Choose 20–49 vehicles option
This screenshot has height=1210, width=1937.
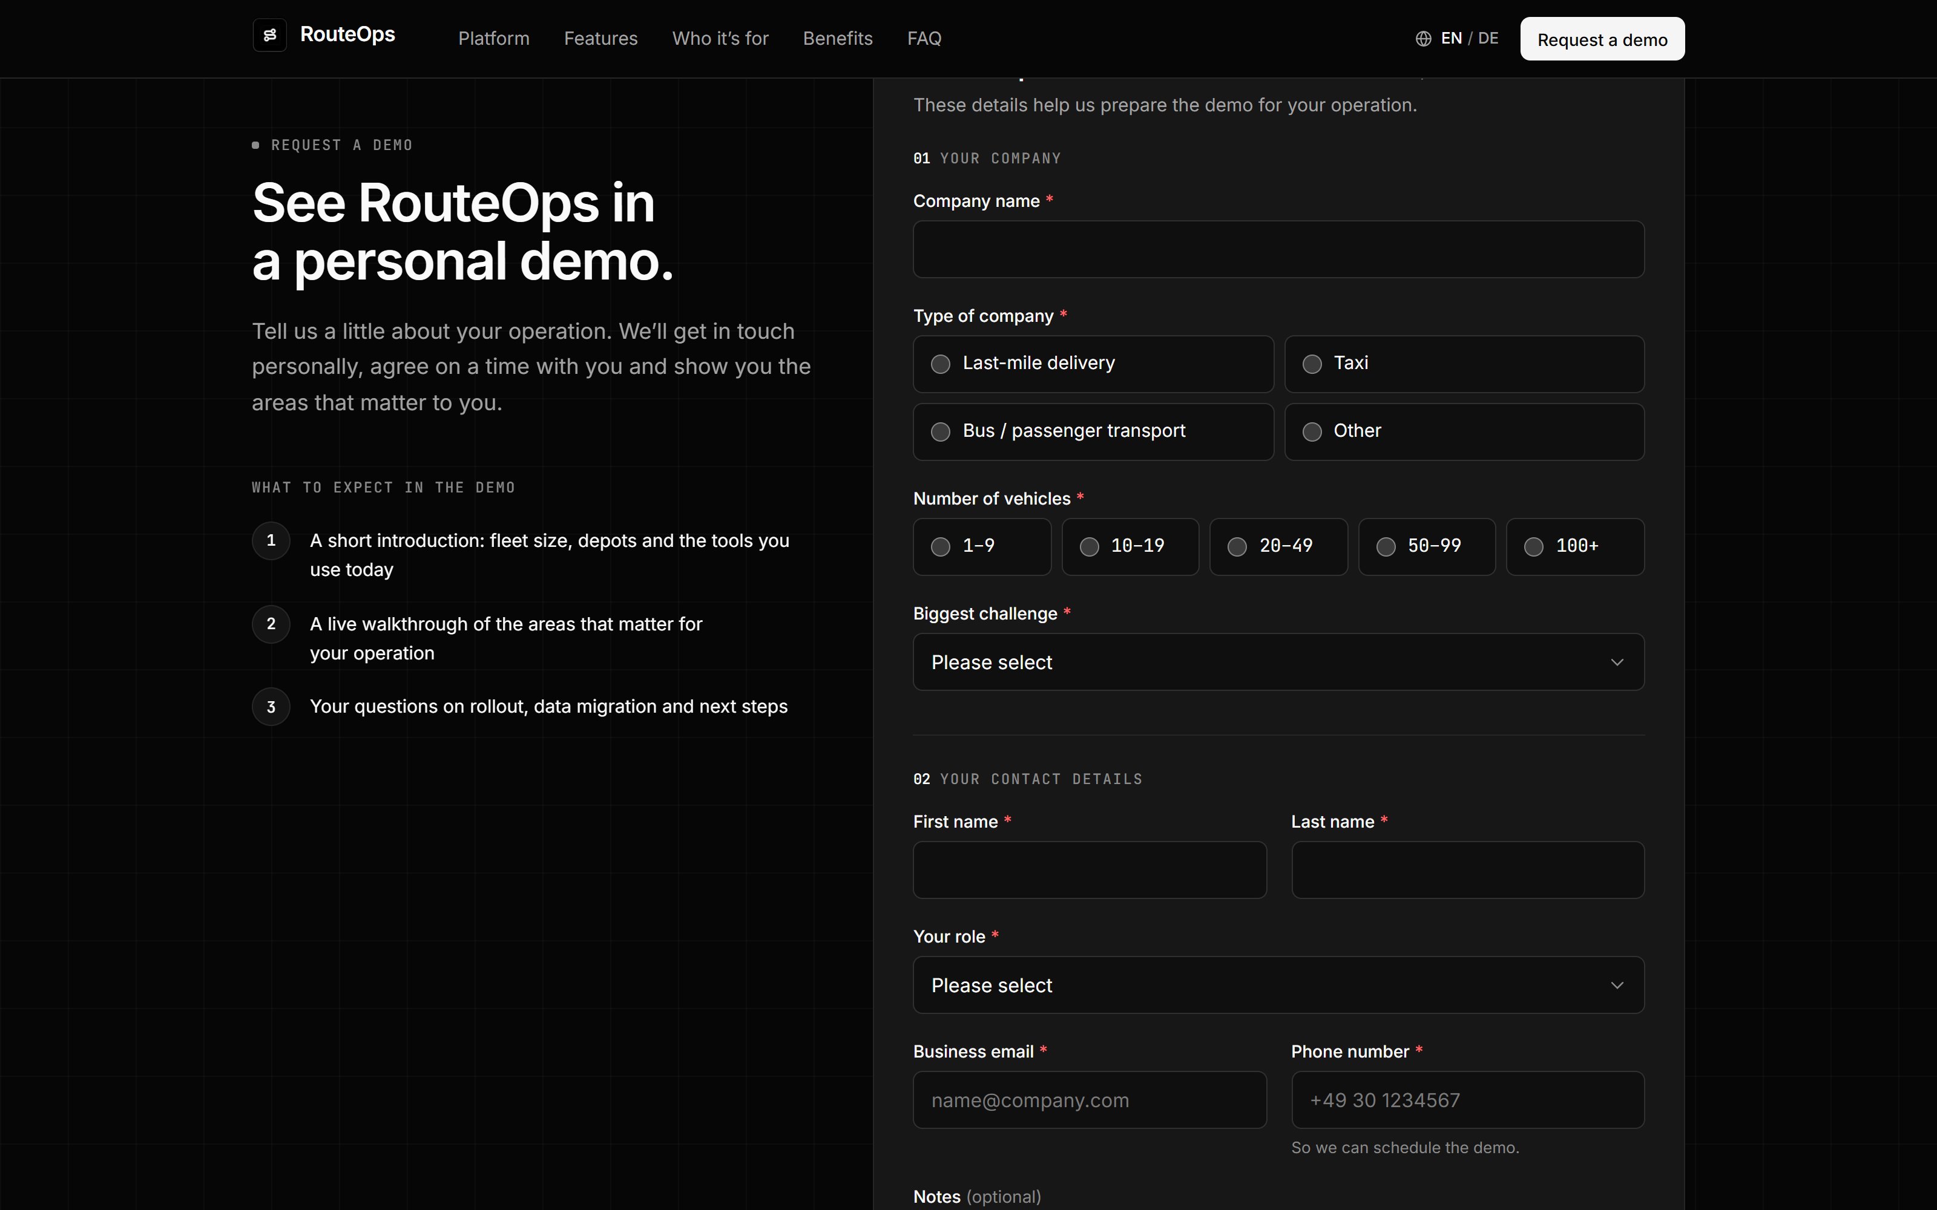tap(1278, 546)
